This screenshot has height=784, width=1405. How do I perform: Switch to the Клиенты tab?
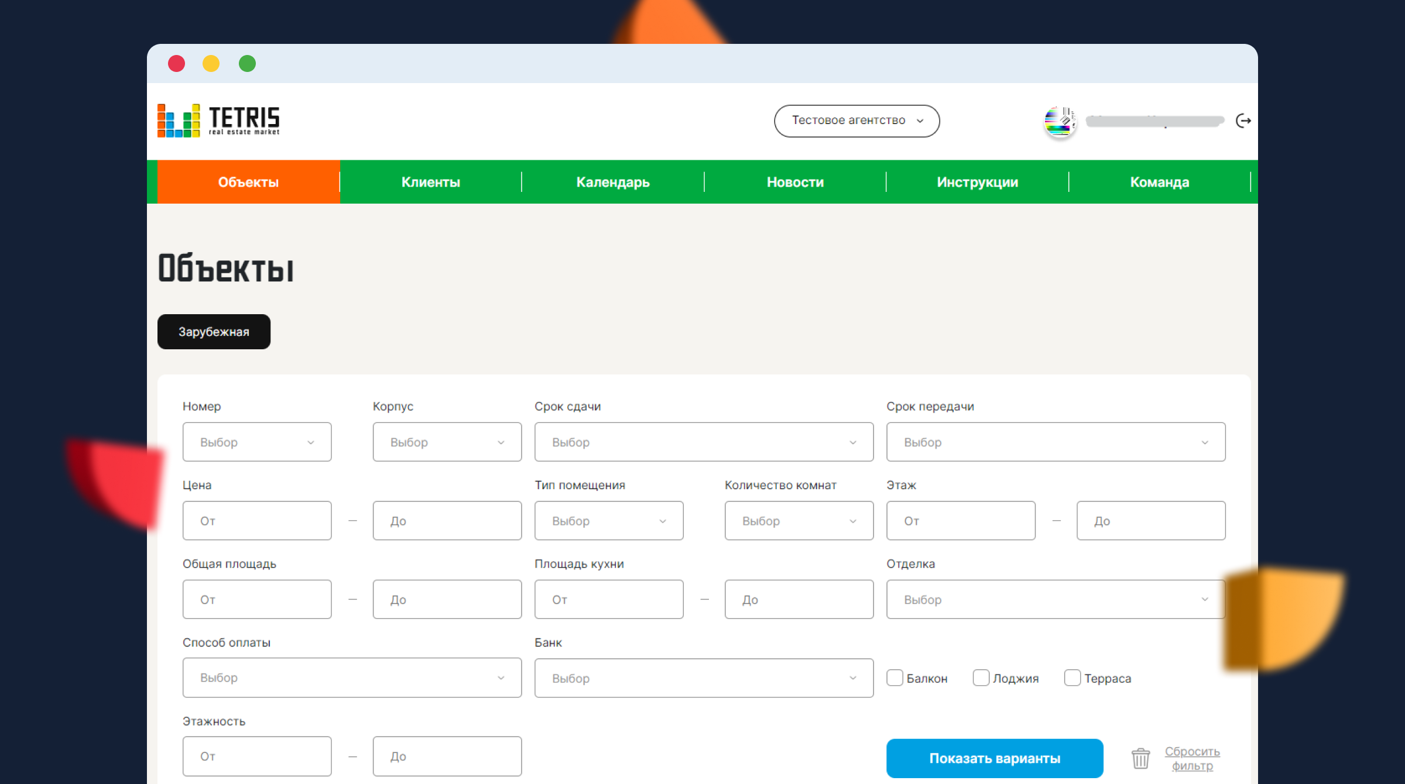coord(430,182)
